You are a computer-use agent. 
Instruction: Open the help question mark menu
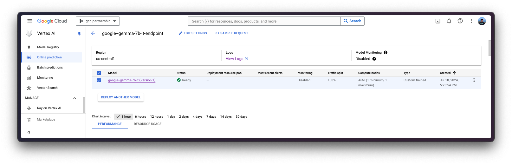click(460, 21)
